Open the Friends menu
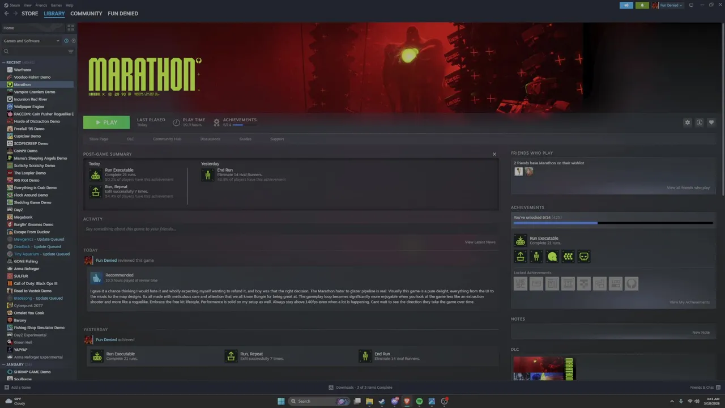The width and height of the screenshot is (725, 408). 41,5
